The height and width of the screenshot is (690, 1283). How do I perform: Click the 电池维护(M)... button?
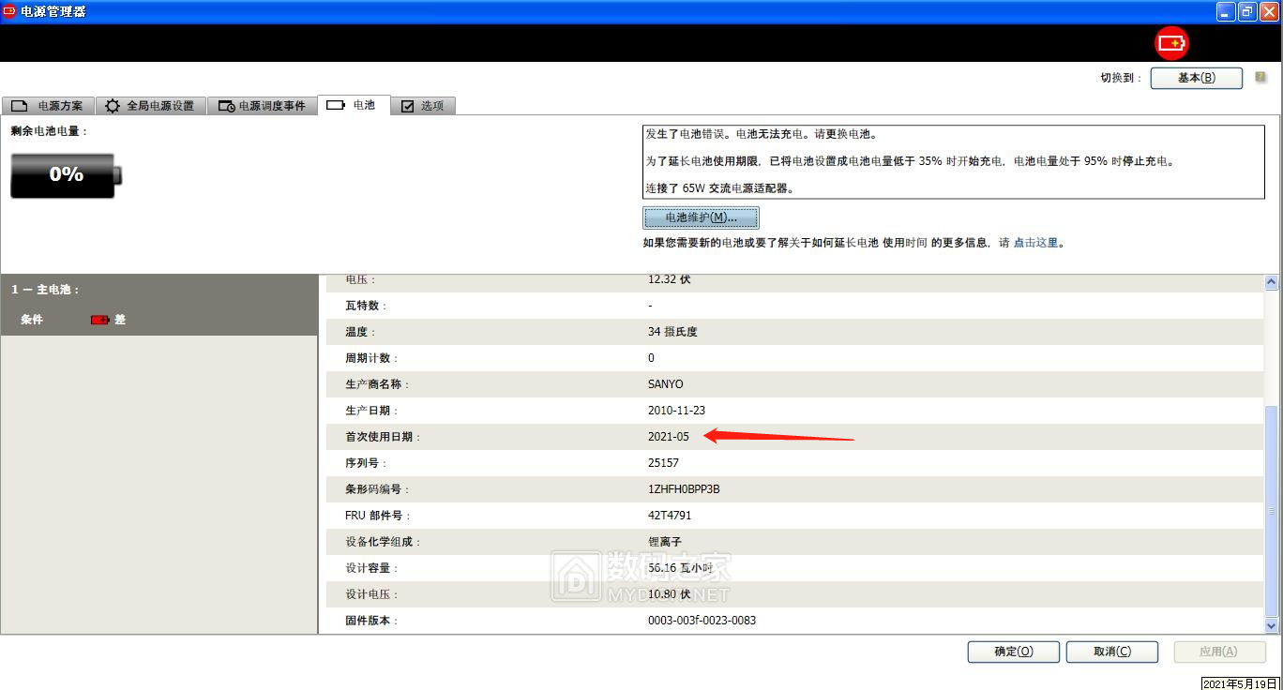[x=701, y=217]
